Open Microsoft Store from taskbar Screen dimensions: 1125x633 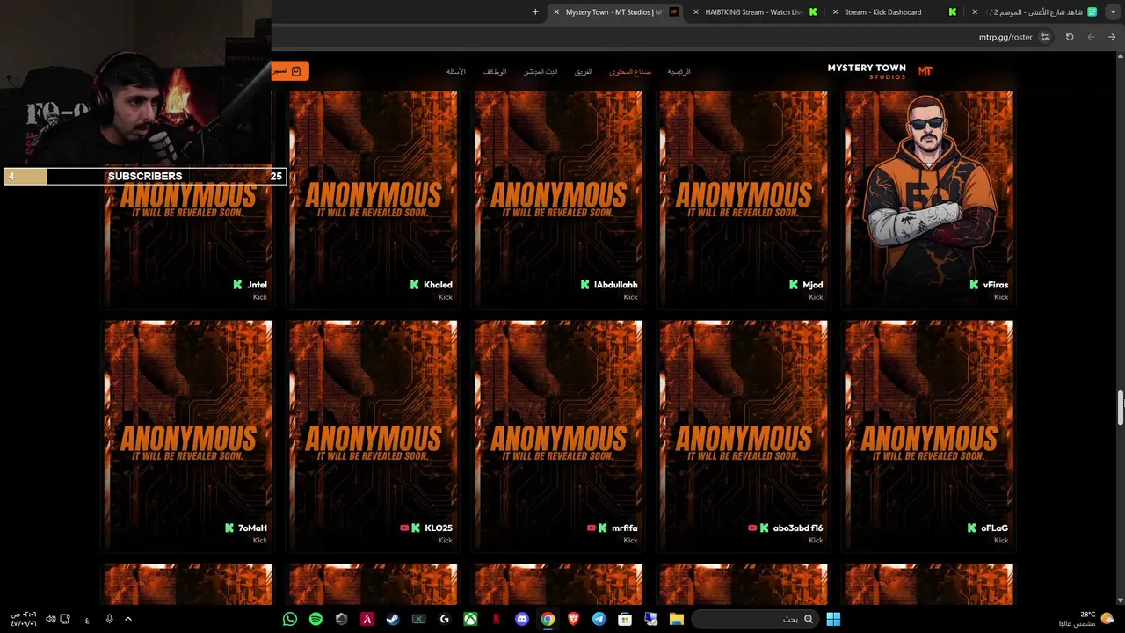(x=625, y=619)
